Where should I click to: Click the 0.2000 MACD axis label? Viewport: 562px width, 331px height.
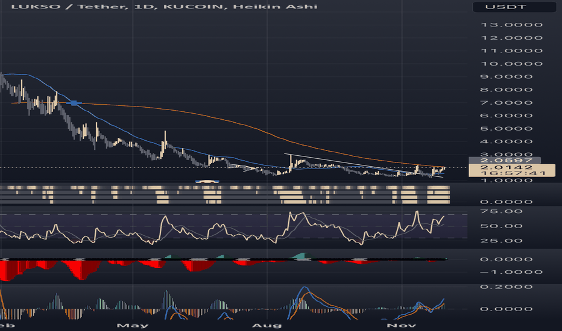click(506, 286)
